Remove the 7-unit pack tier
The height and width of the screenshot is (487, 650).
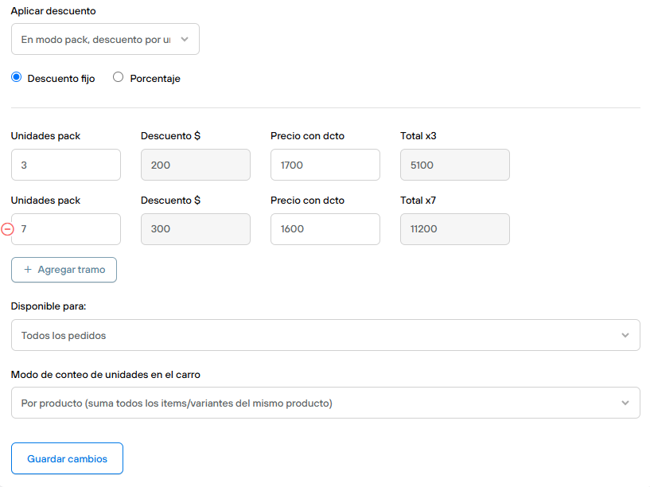tap(7, 229)
